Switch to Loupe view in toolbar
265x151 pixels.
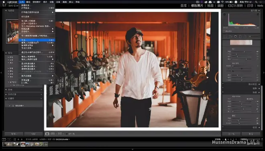tap(47, 134)
